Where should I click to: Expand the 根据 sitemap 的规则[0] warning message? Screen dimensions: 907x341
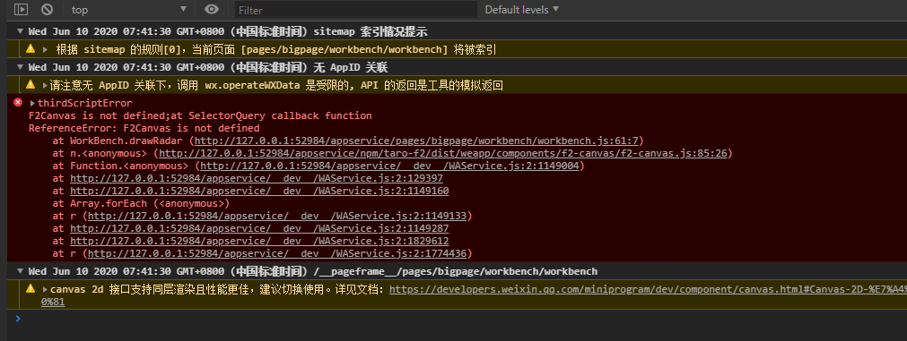coord(45,49)
